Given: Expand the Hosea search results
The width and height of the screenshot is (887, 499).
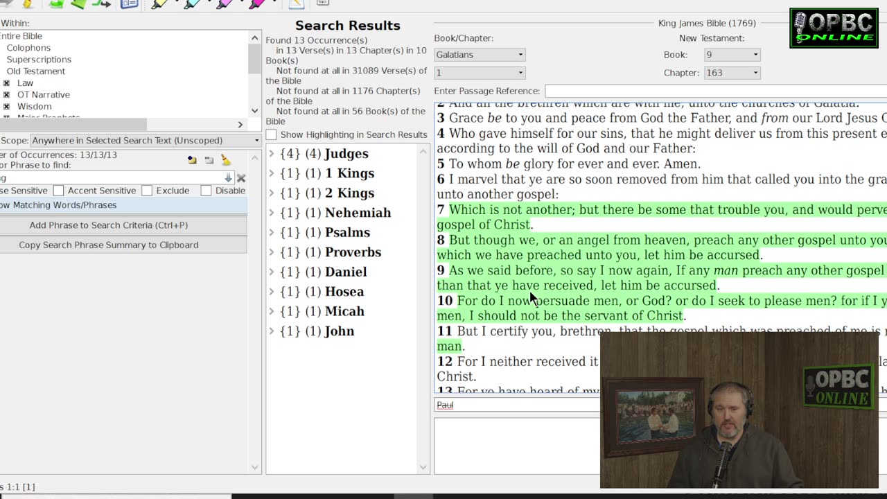Looking at the screenshot, I should (x=272, y=292).
